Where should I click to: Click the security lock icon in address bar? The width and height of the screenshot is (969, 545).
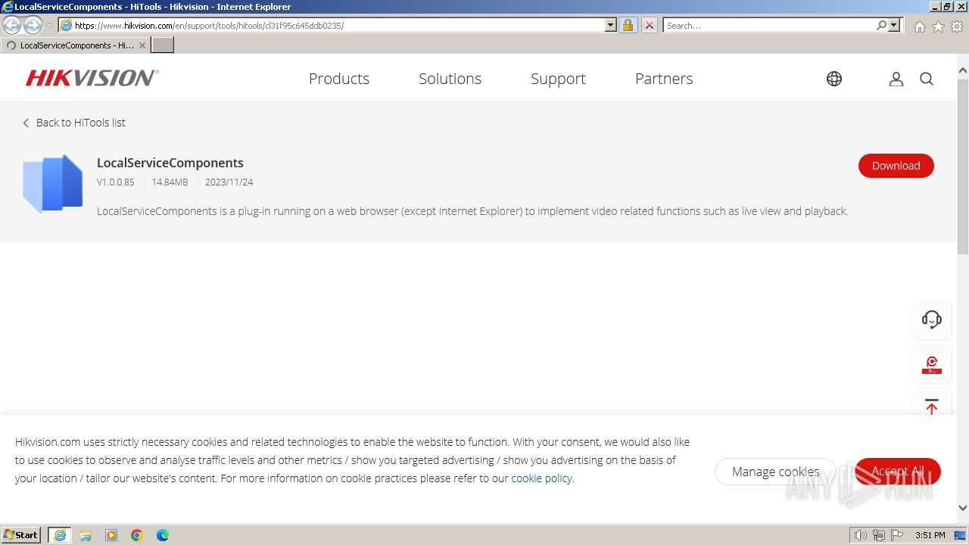point(628,25)
